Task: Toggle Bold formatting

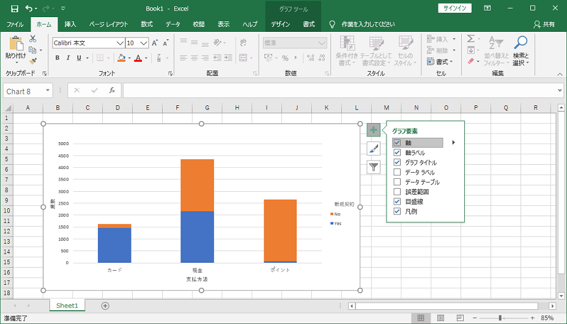Action: pyautogui.click(x=57, y=58)
